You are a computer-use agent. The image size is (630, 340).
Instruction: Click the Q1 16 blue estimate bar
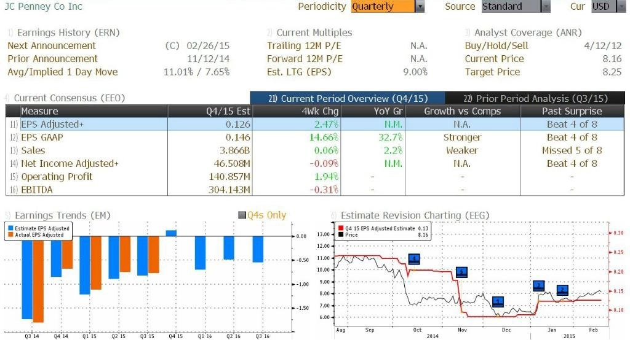(200, 253)
